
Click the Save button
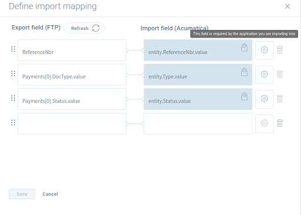[x=22, y=194]
